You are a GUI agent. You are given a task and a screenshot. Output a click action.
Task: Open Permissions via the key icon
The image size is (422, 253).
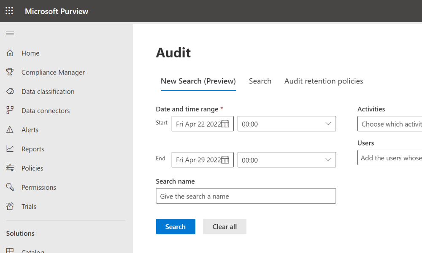click(x=9, y=187)
